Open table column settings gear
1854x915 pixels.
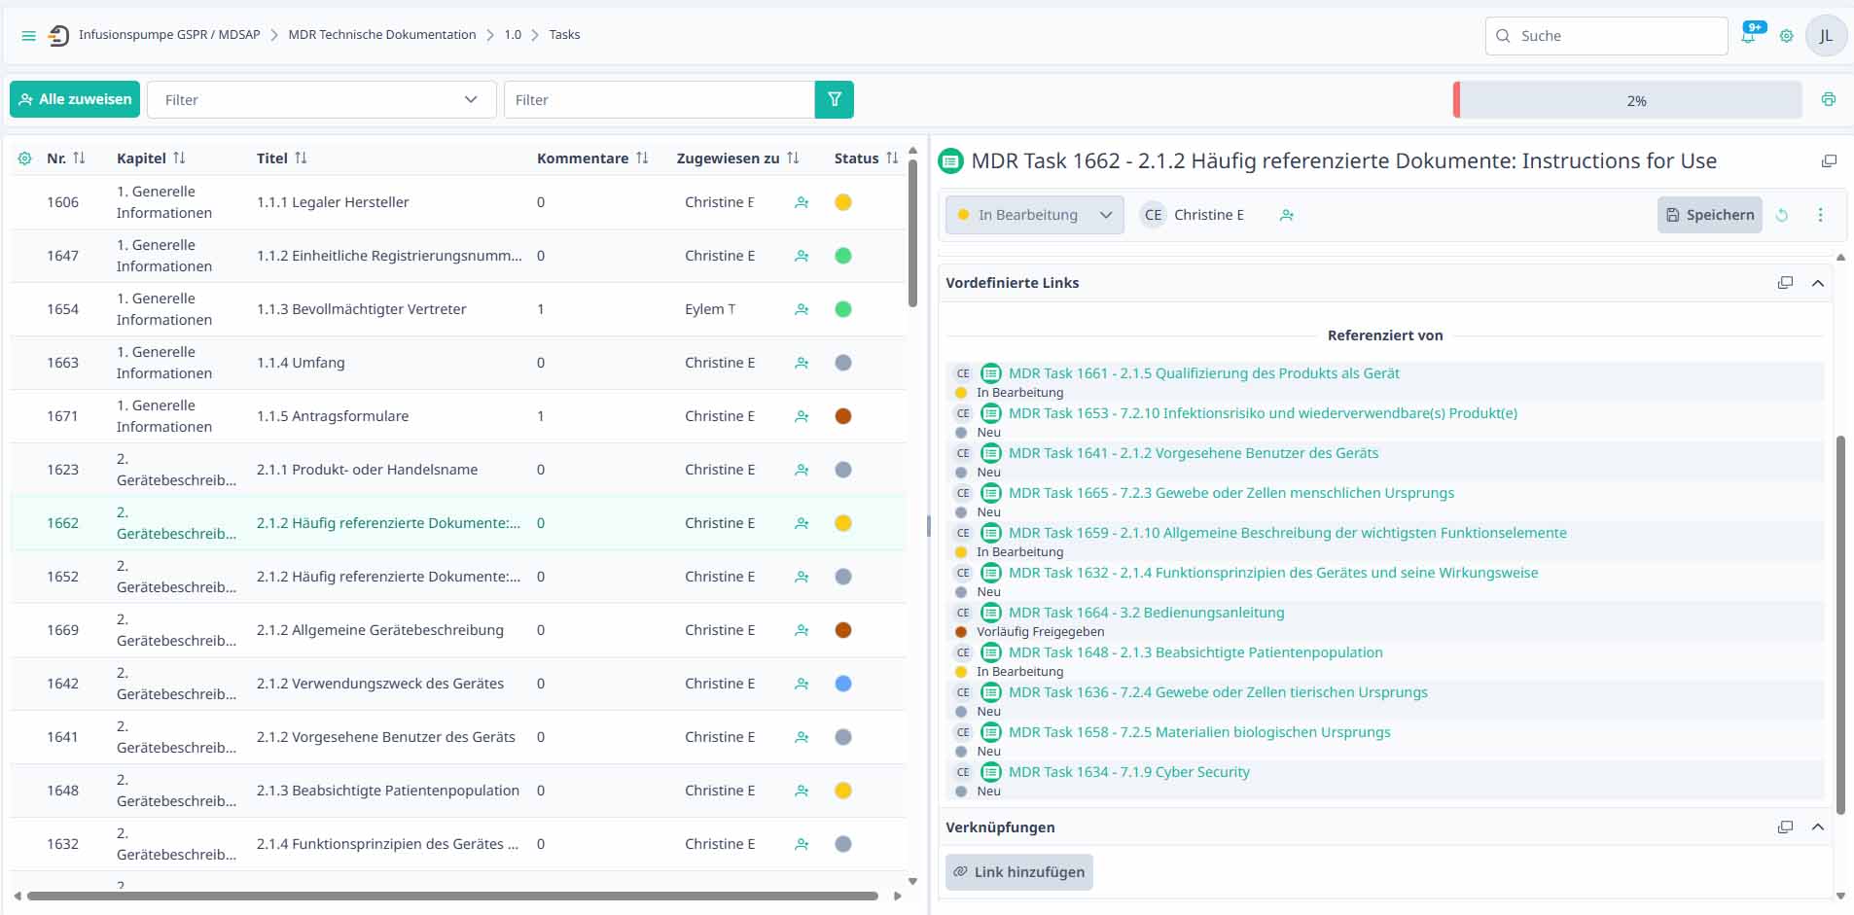click(x=24, y=158)
